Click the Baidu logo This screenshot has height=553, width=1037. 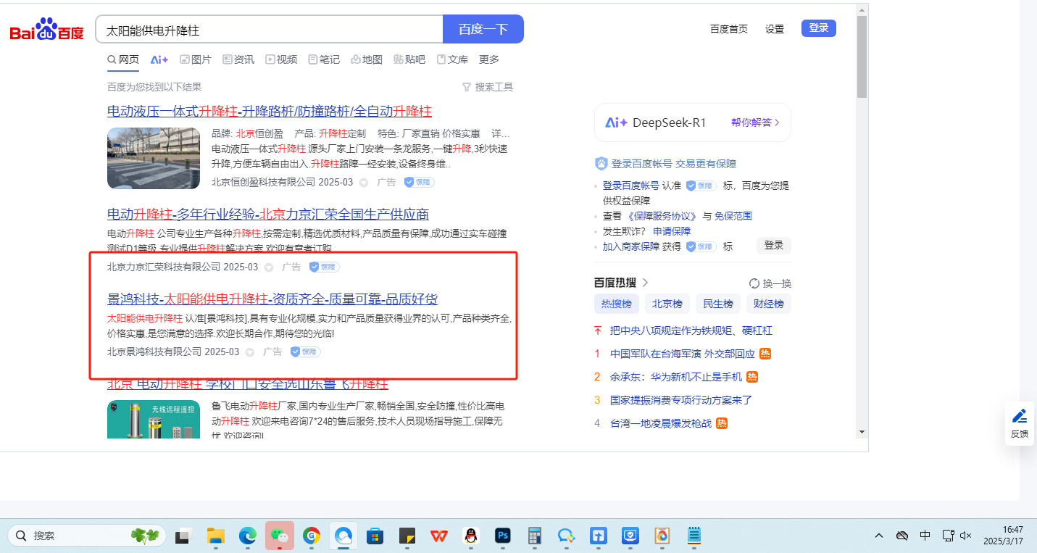pyautogui.click(x=46, y=30)
